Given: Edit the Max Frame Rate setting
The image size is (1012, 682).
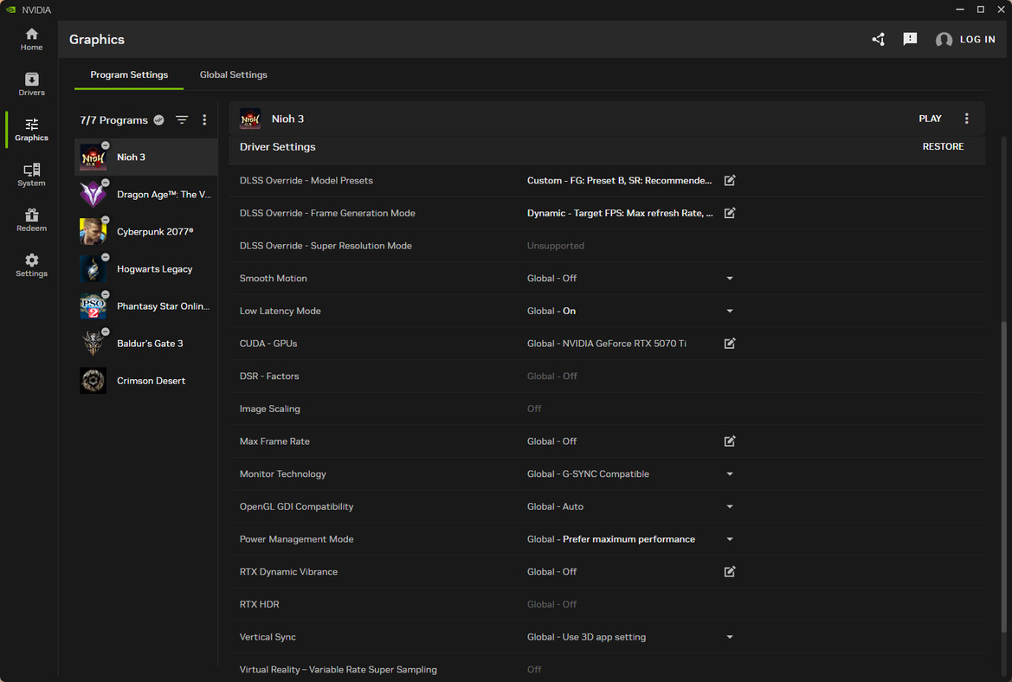Looking at the screenshot, I should (730, 441).
